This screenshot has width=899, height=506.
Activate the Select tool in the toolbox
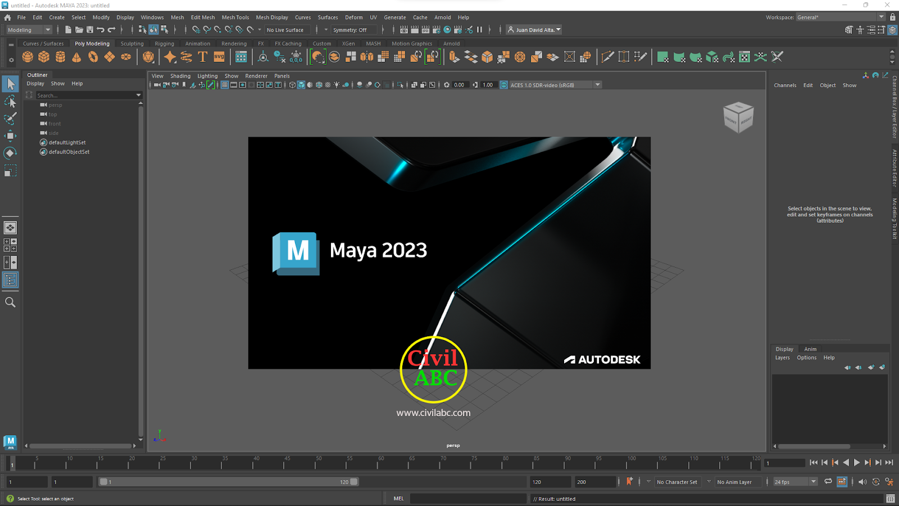tap(10, 84)
